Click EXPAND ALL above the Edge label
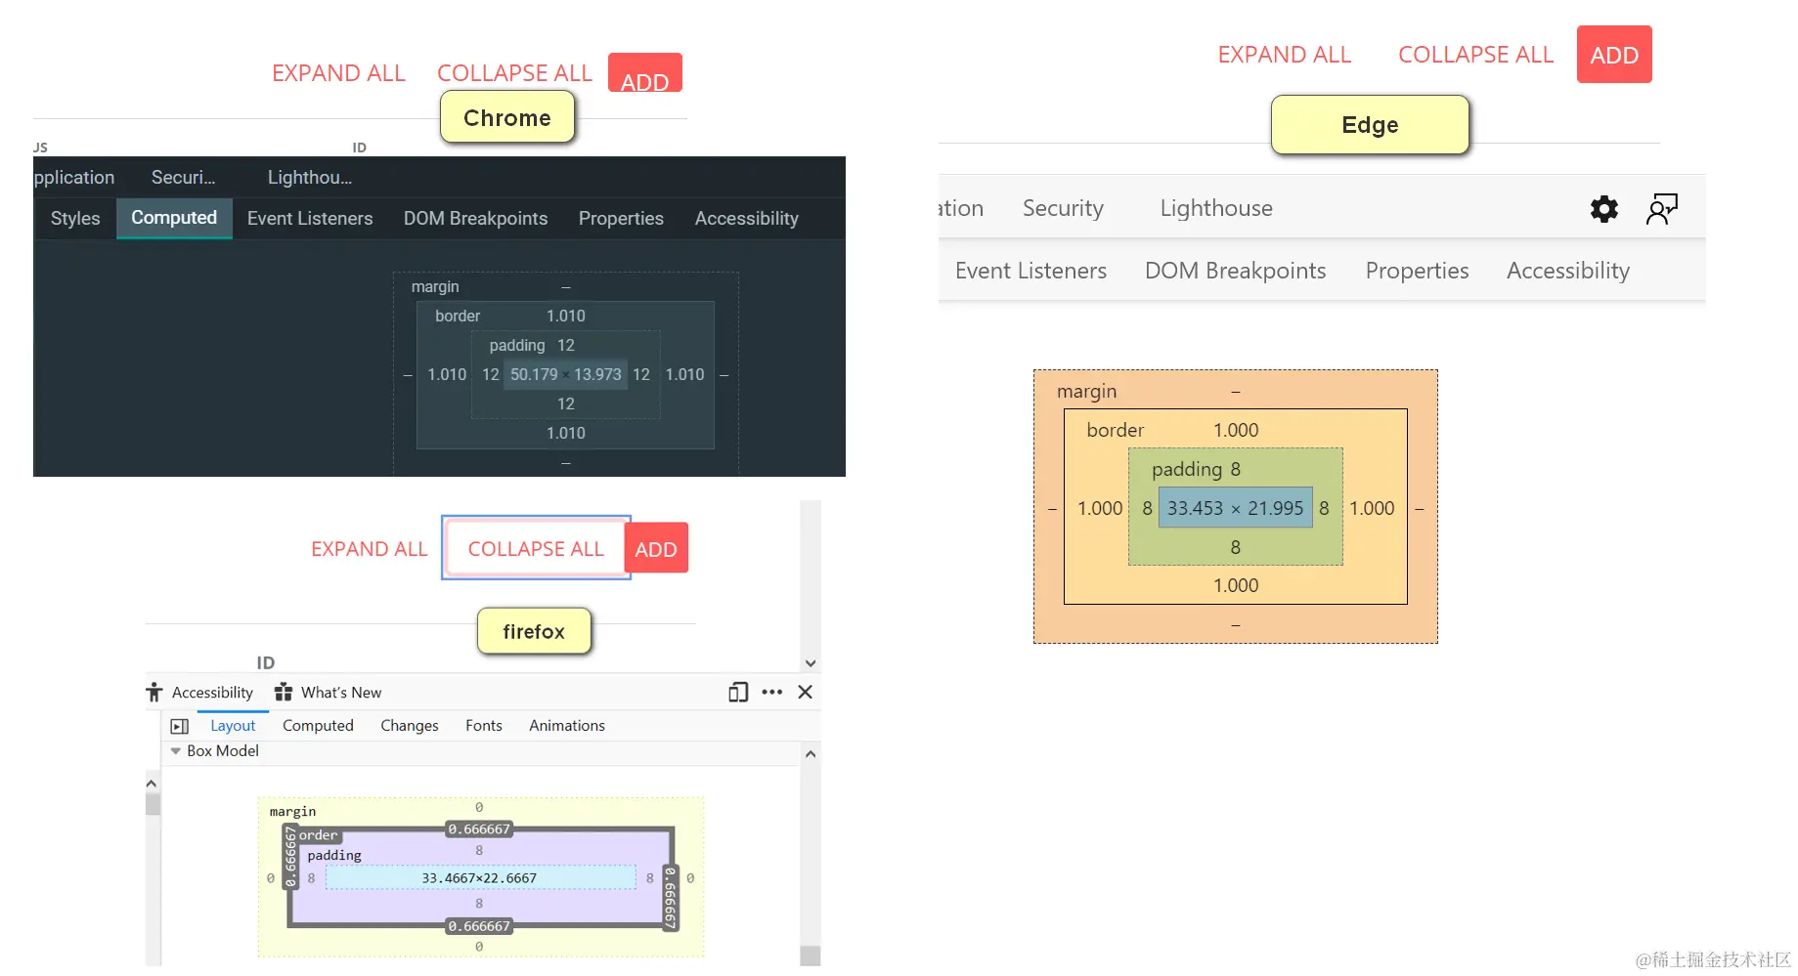 click(1284, 55)
